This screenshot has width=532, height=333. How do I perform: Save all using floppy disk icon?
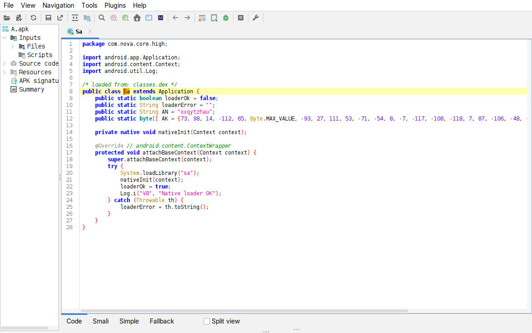(48, 18)
